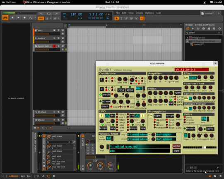Click the write button in Synth1
The height and width of the screenshot is (179, 224).
(x=176, y=146)
